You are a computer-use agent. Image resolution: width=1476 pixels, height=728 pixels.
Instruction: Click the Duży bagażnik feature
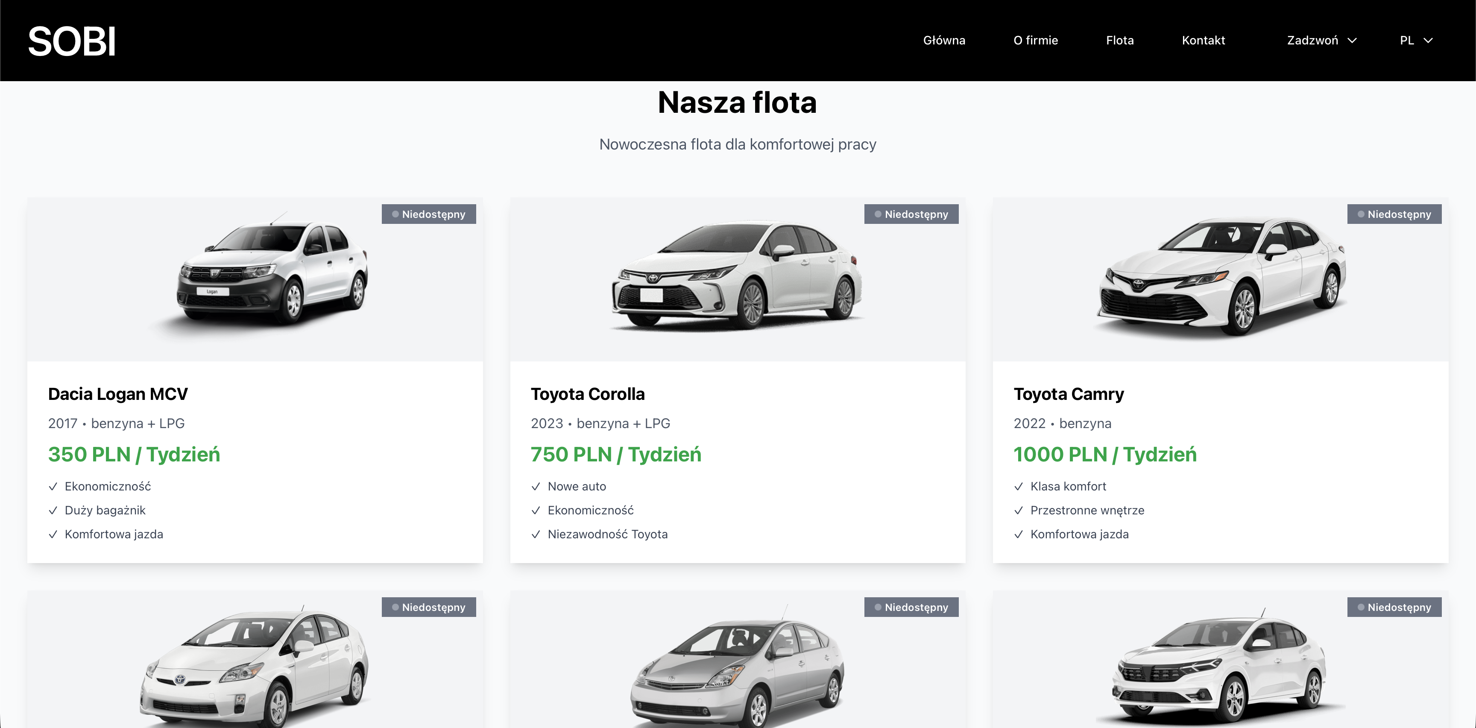(x=105, y=510)
